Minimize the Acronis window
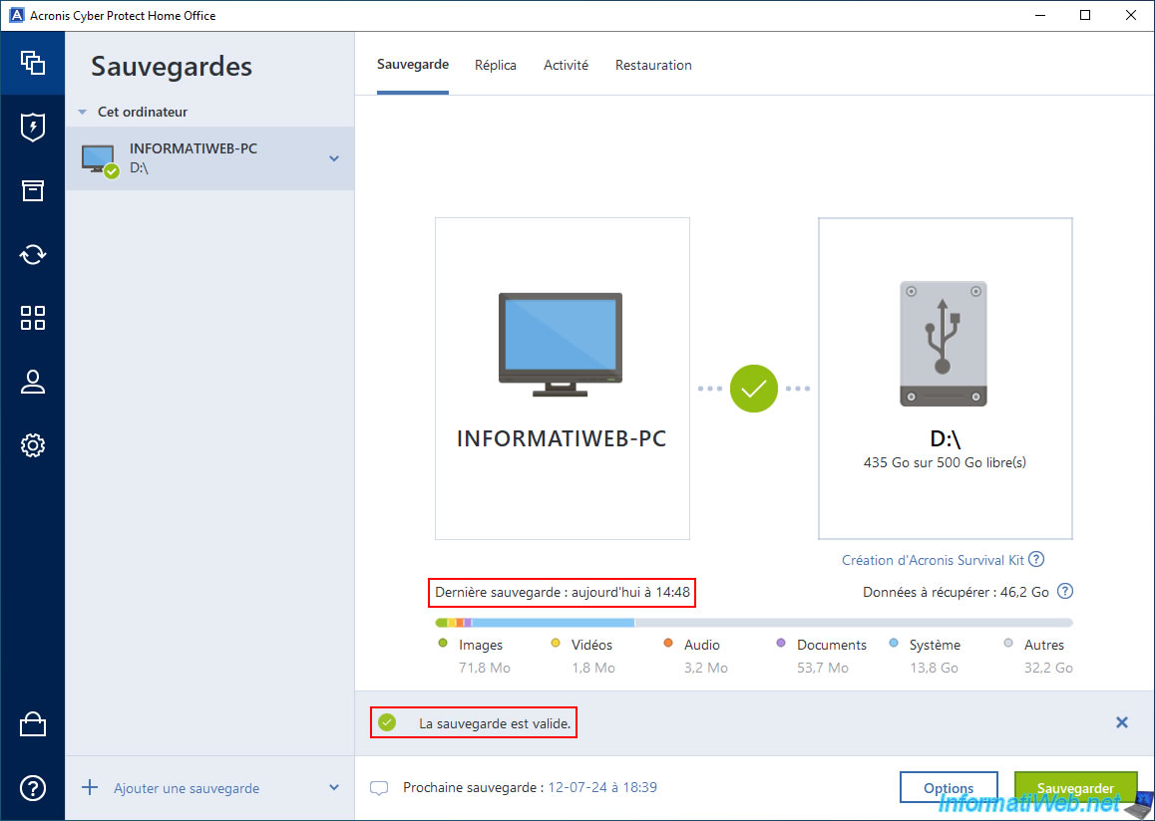This screenshot has width=1155, height=821. click(x=1039, y=16)
